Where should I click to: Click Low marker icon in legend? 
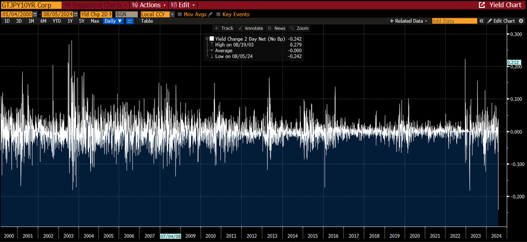211,56
